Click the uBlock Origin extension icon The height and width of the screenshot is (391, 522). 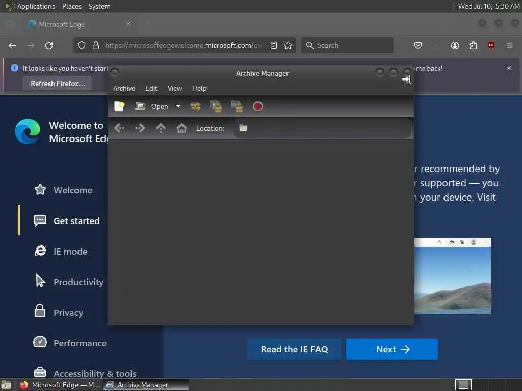[491, 45]
